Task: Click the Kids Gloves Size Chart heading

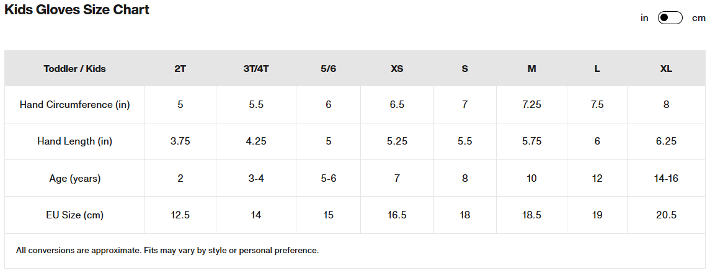Action: click(77, 9)
